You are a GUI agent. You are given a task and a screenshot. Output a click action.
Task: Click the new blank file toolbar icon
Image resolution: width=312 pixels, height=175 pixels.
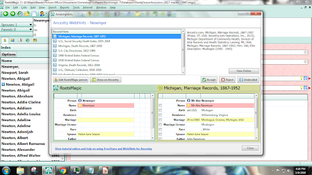pyautogui.click(x=34, y=14)
